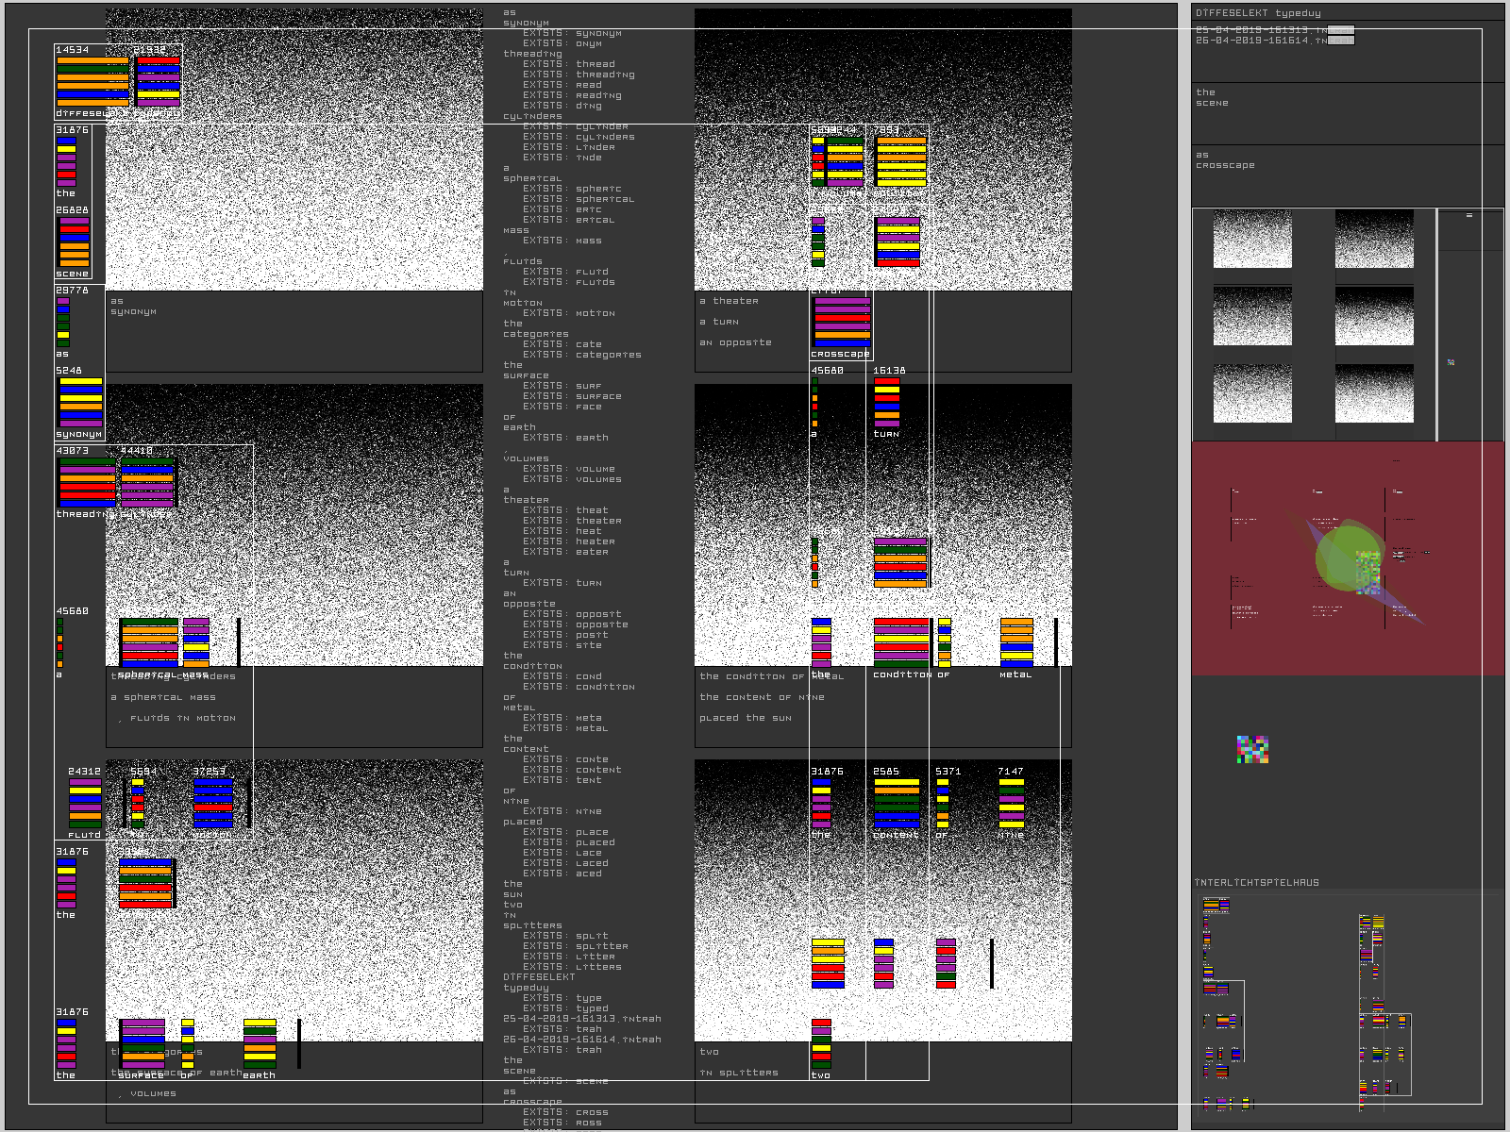
Task: Open the top-left noise thumbnail in right panel
Action: pos(1252,240)
